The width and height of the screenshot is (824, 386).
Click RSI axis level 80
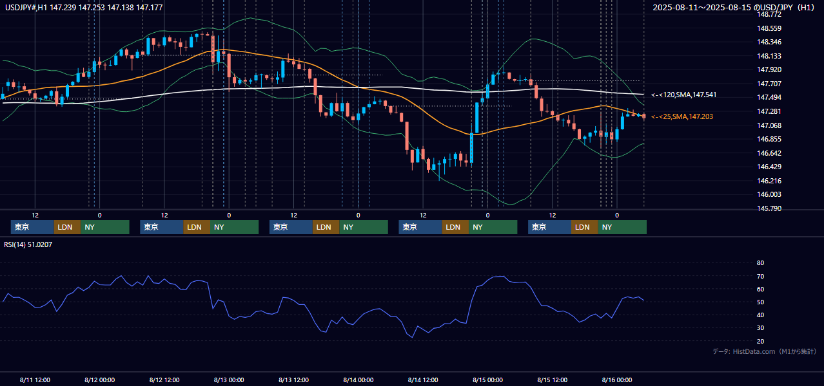(760, 263)
